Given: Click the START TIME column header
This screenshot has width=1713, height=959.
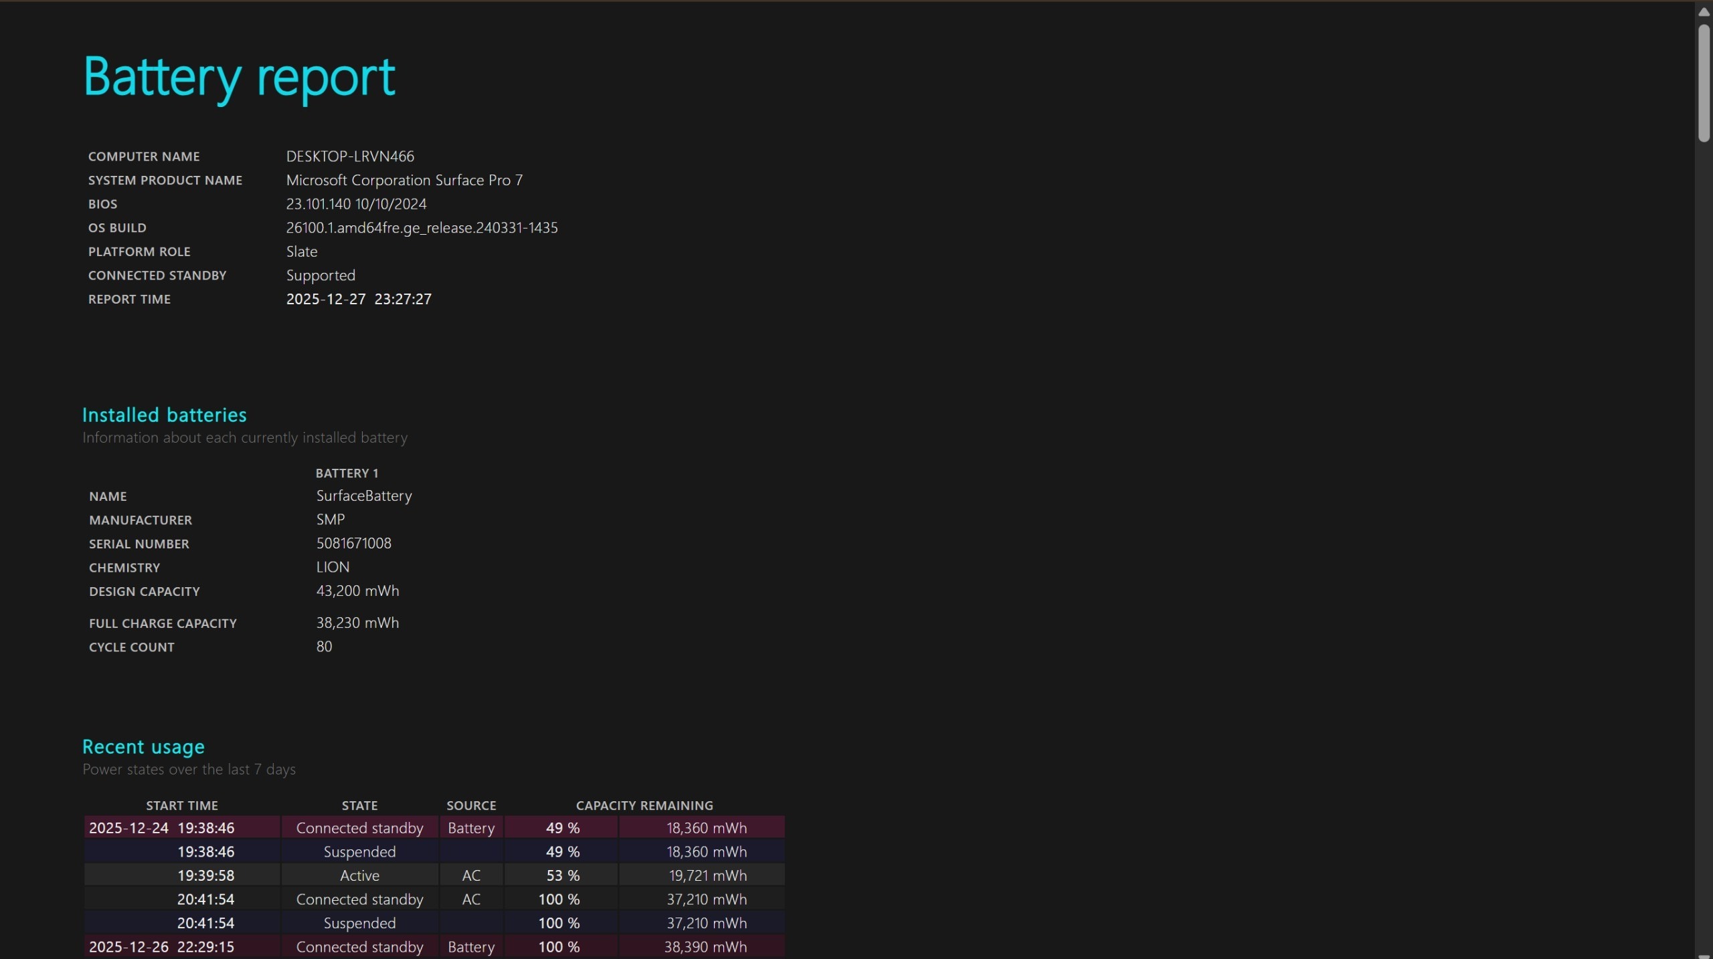Looking at the screenshot, I should click(182, 806).
